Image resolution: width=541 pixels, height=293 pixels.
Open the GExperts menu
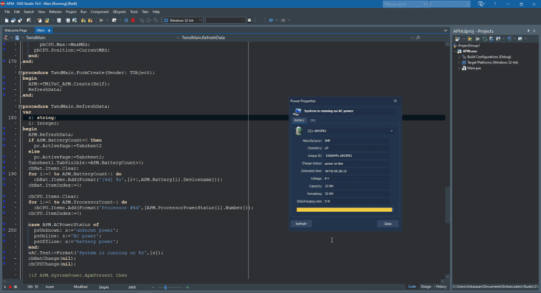point(119,12)
